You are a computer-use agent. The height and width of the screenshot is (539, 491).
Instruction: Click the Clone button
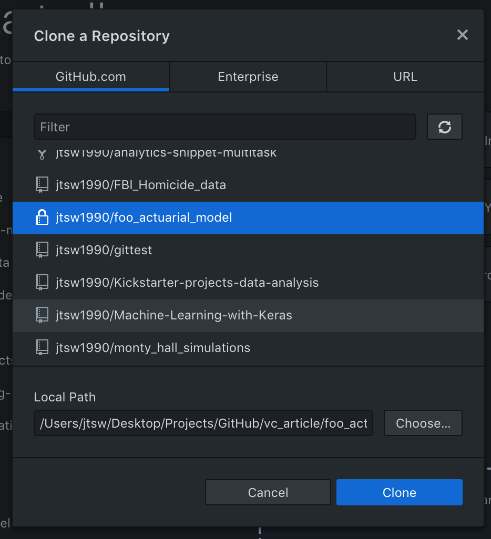pos(399,492)
